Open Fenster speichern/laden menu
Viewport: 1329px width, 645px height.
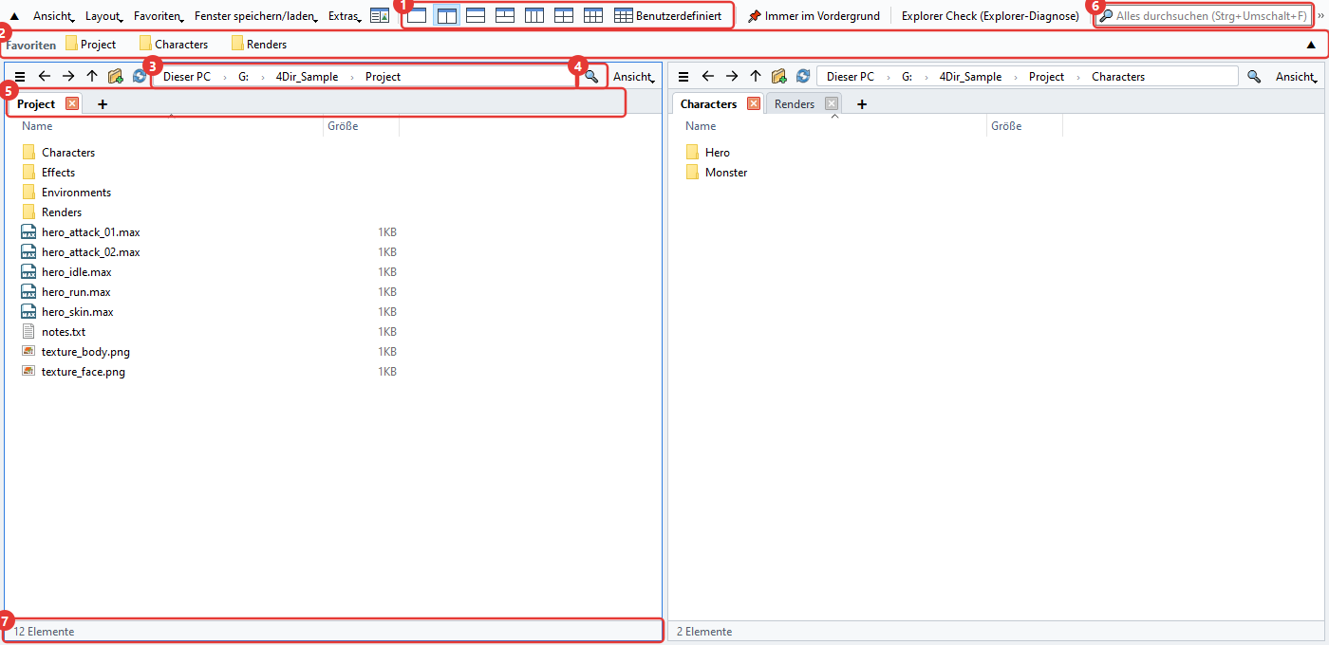coord(255,16)
